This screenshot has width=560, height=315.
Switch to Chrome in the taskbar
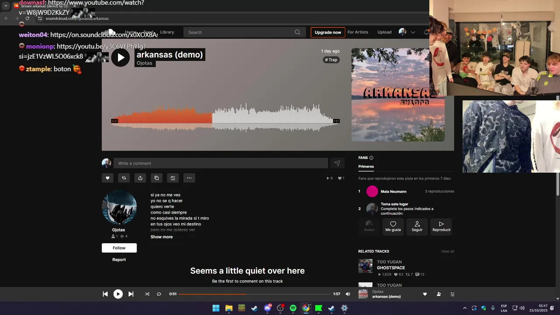(306, 308)
